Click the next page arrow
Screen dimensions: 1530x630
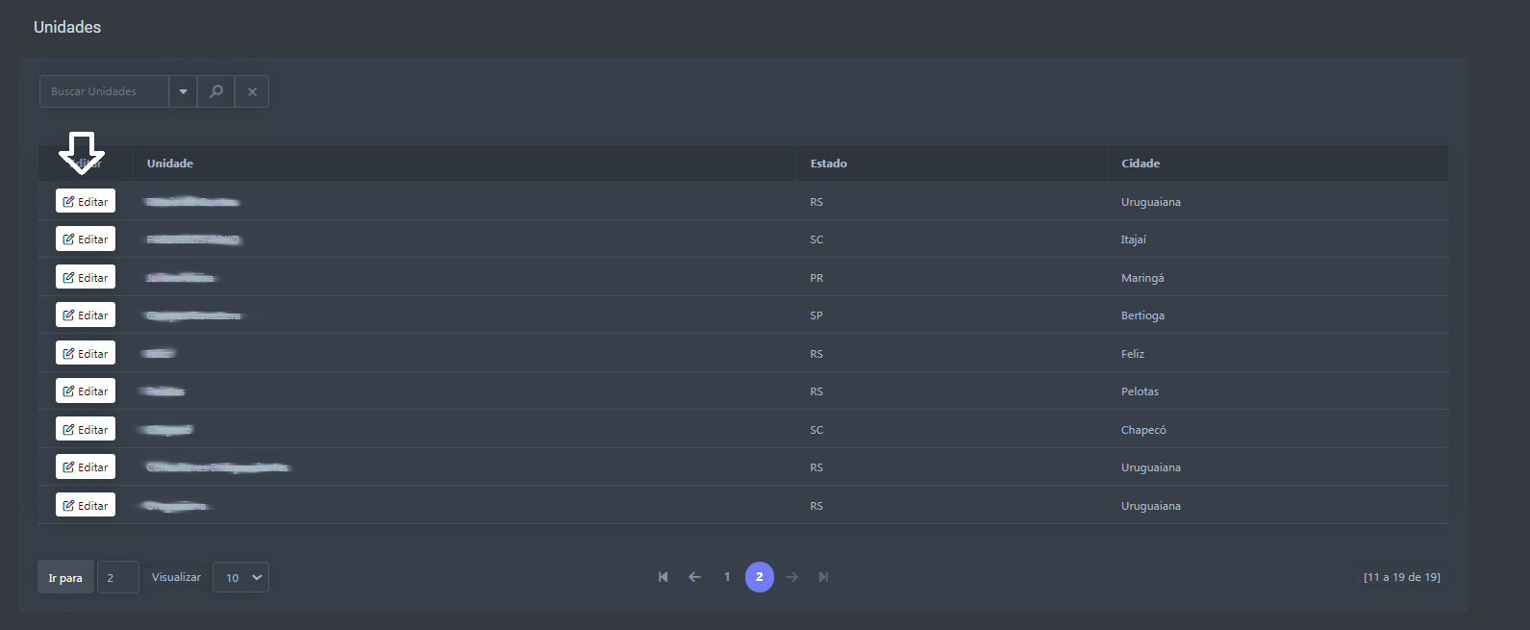click(x=791, y=577)
